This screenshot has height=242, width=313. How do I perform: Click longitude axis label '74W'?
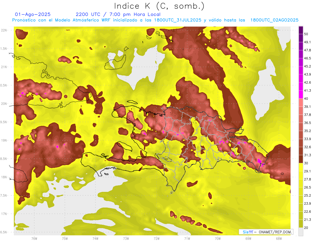(x=95, y=238)
